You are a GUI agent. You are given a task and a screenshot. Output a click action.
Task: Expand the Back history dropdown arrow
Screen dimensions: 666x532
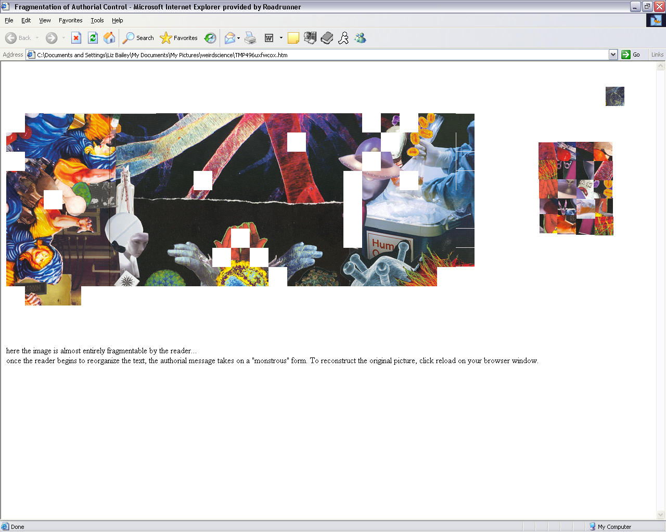(x=37, y=38)
